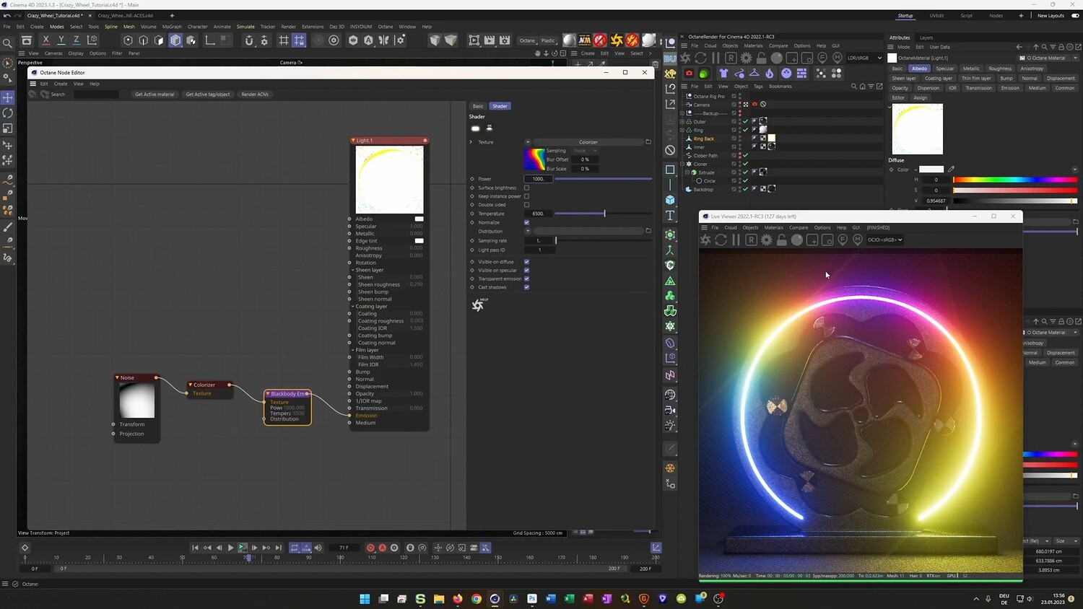Viewport: 1083px width, 609px height.
Task: Uncheck the Normalize checkbox
Action: pyautogui.click(x=526, y=222)
